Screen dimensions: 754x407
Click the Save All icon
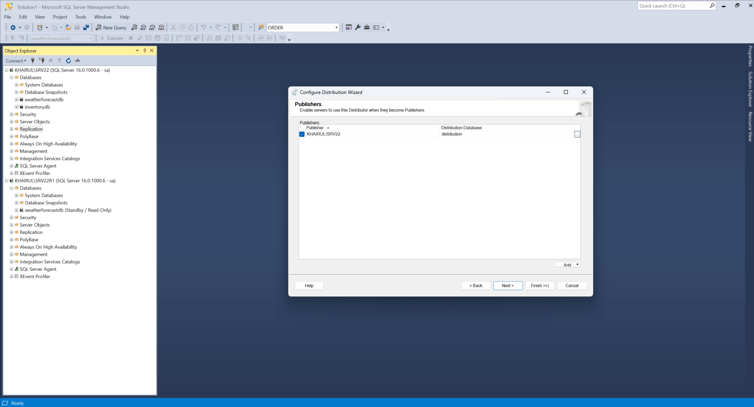tap(86, 28)
